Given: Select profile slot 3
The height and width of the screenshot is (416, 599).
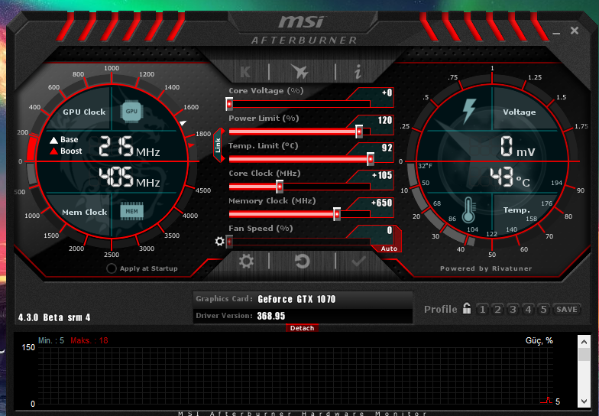Looking at the screenshot, I should pyautogui.click(x=513, y=309).
